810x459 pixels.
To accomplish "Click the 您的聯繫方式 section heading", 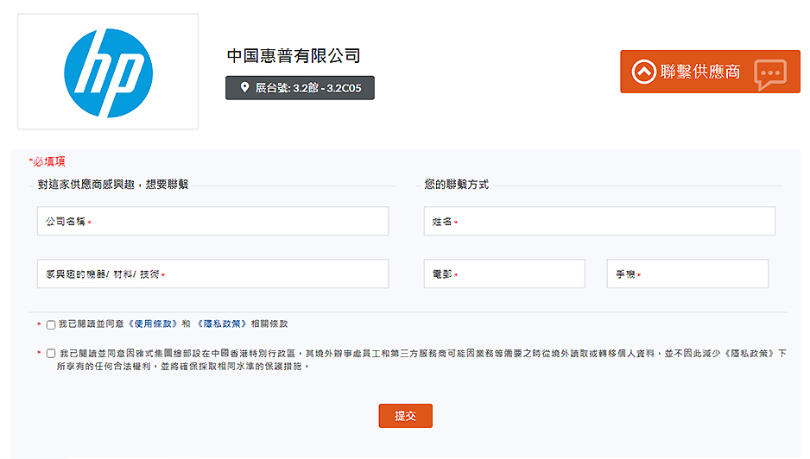I will pos(456,185).
